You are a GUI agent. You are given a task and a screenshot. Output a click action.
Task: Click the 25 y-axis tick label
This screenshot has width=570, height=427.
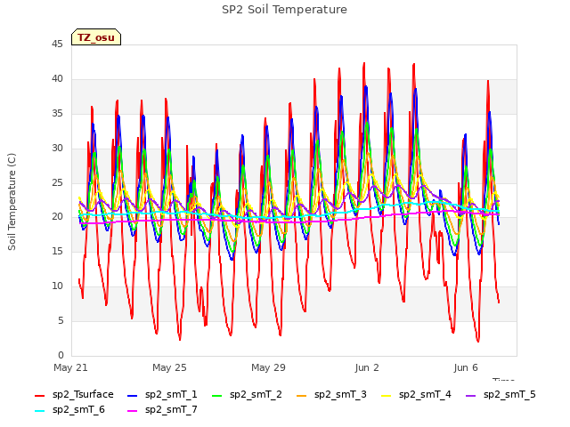[x=57, y=182]
